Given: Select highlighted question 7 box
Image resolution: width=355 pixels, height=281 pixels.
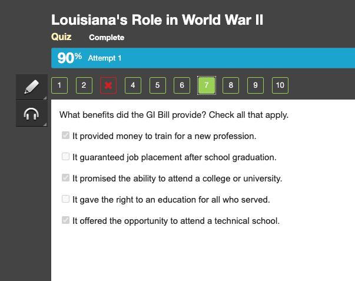Looking at the screenshot, I should pos(206,85).
